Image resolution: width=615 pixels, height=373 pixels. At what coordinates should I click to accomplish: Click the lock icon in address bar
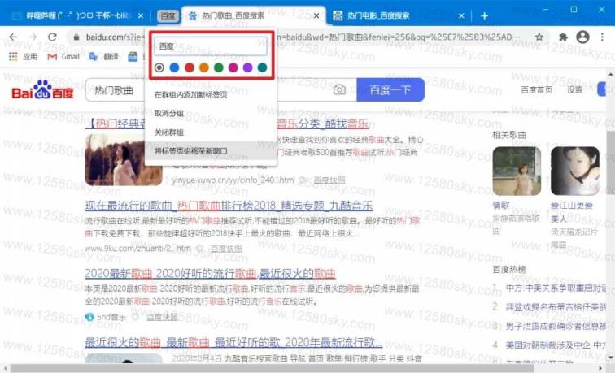click(76, 37)
